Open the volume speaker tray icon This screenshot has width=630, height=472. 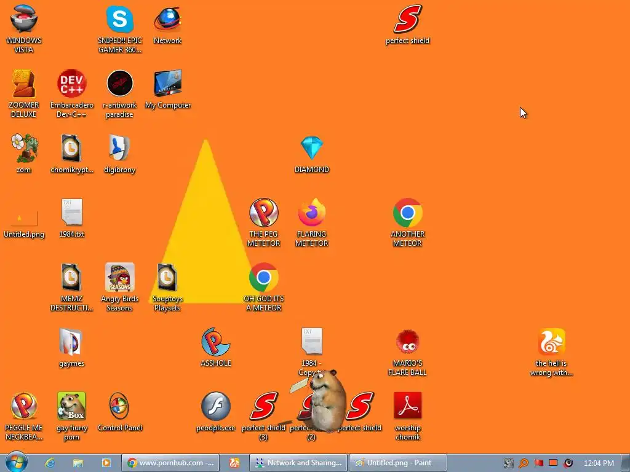(x=568, y=463)
